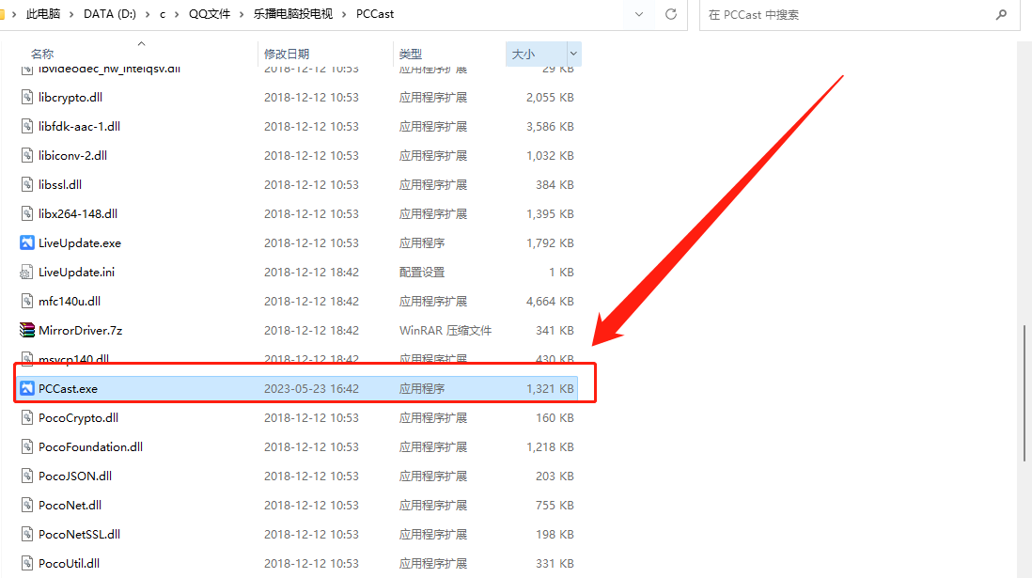Select the PocoFoundation.dll file name

click(91, 446)
